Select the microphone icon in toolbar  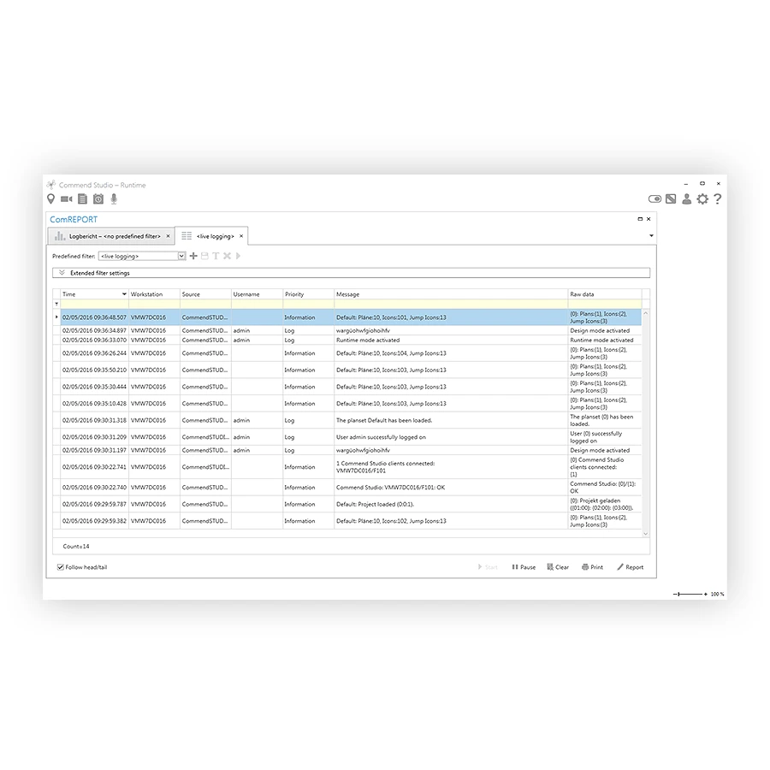(x=114, y=198)
